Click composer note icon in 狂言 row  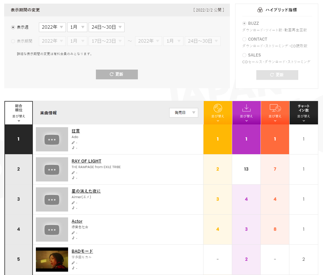(73, 148)
